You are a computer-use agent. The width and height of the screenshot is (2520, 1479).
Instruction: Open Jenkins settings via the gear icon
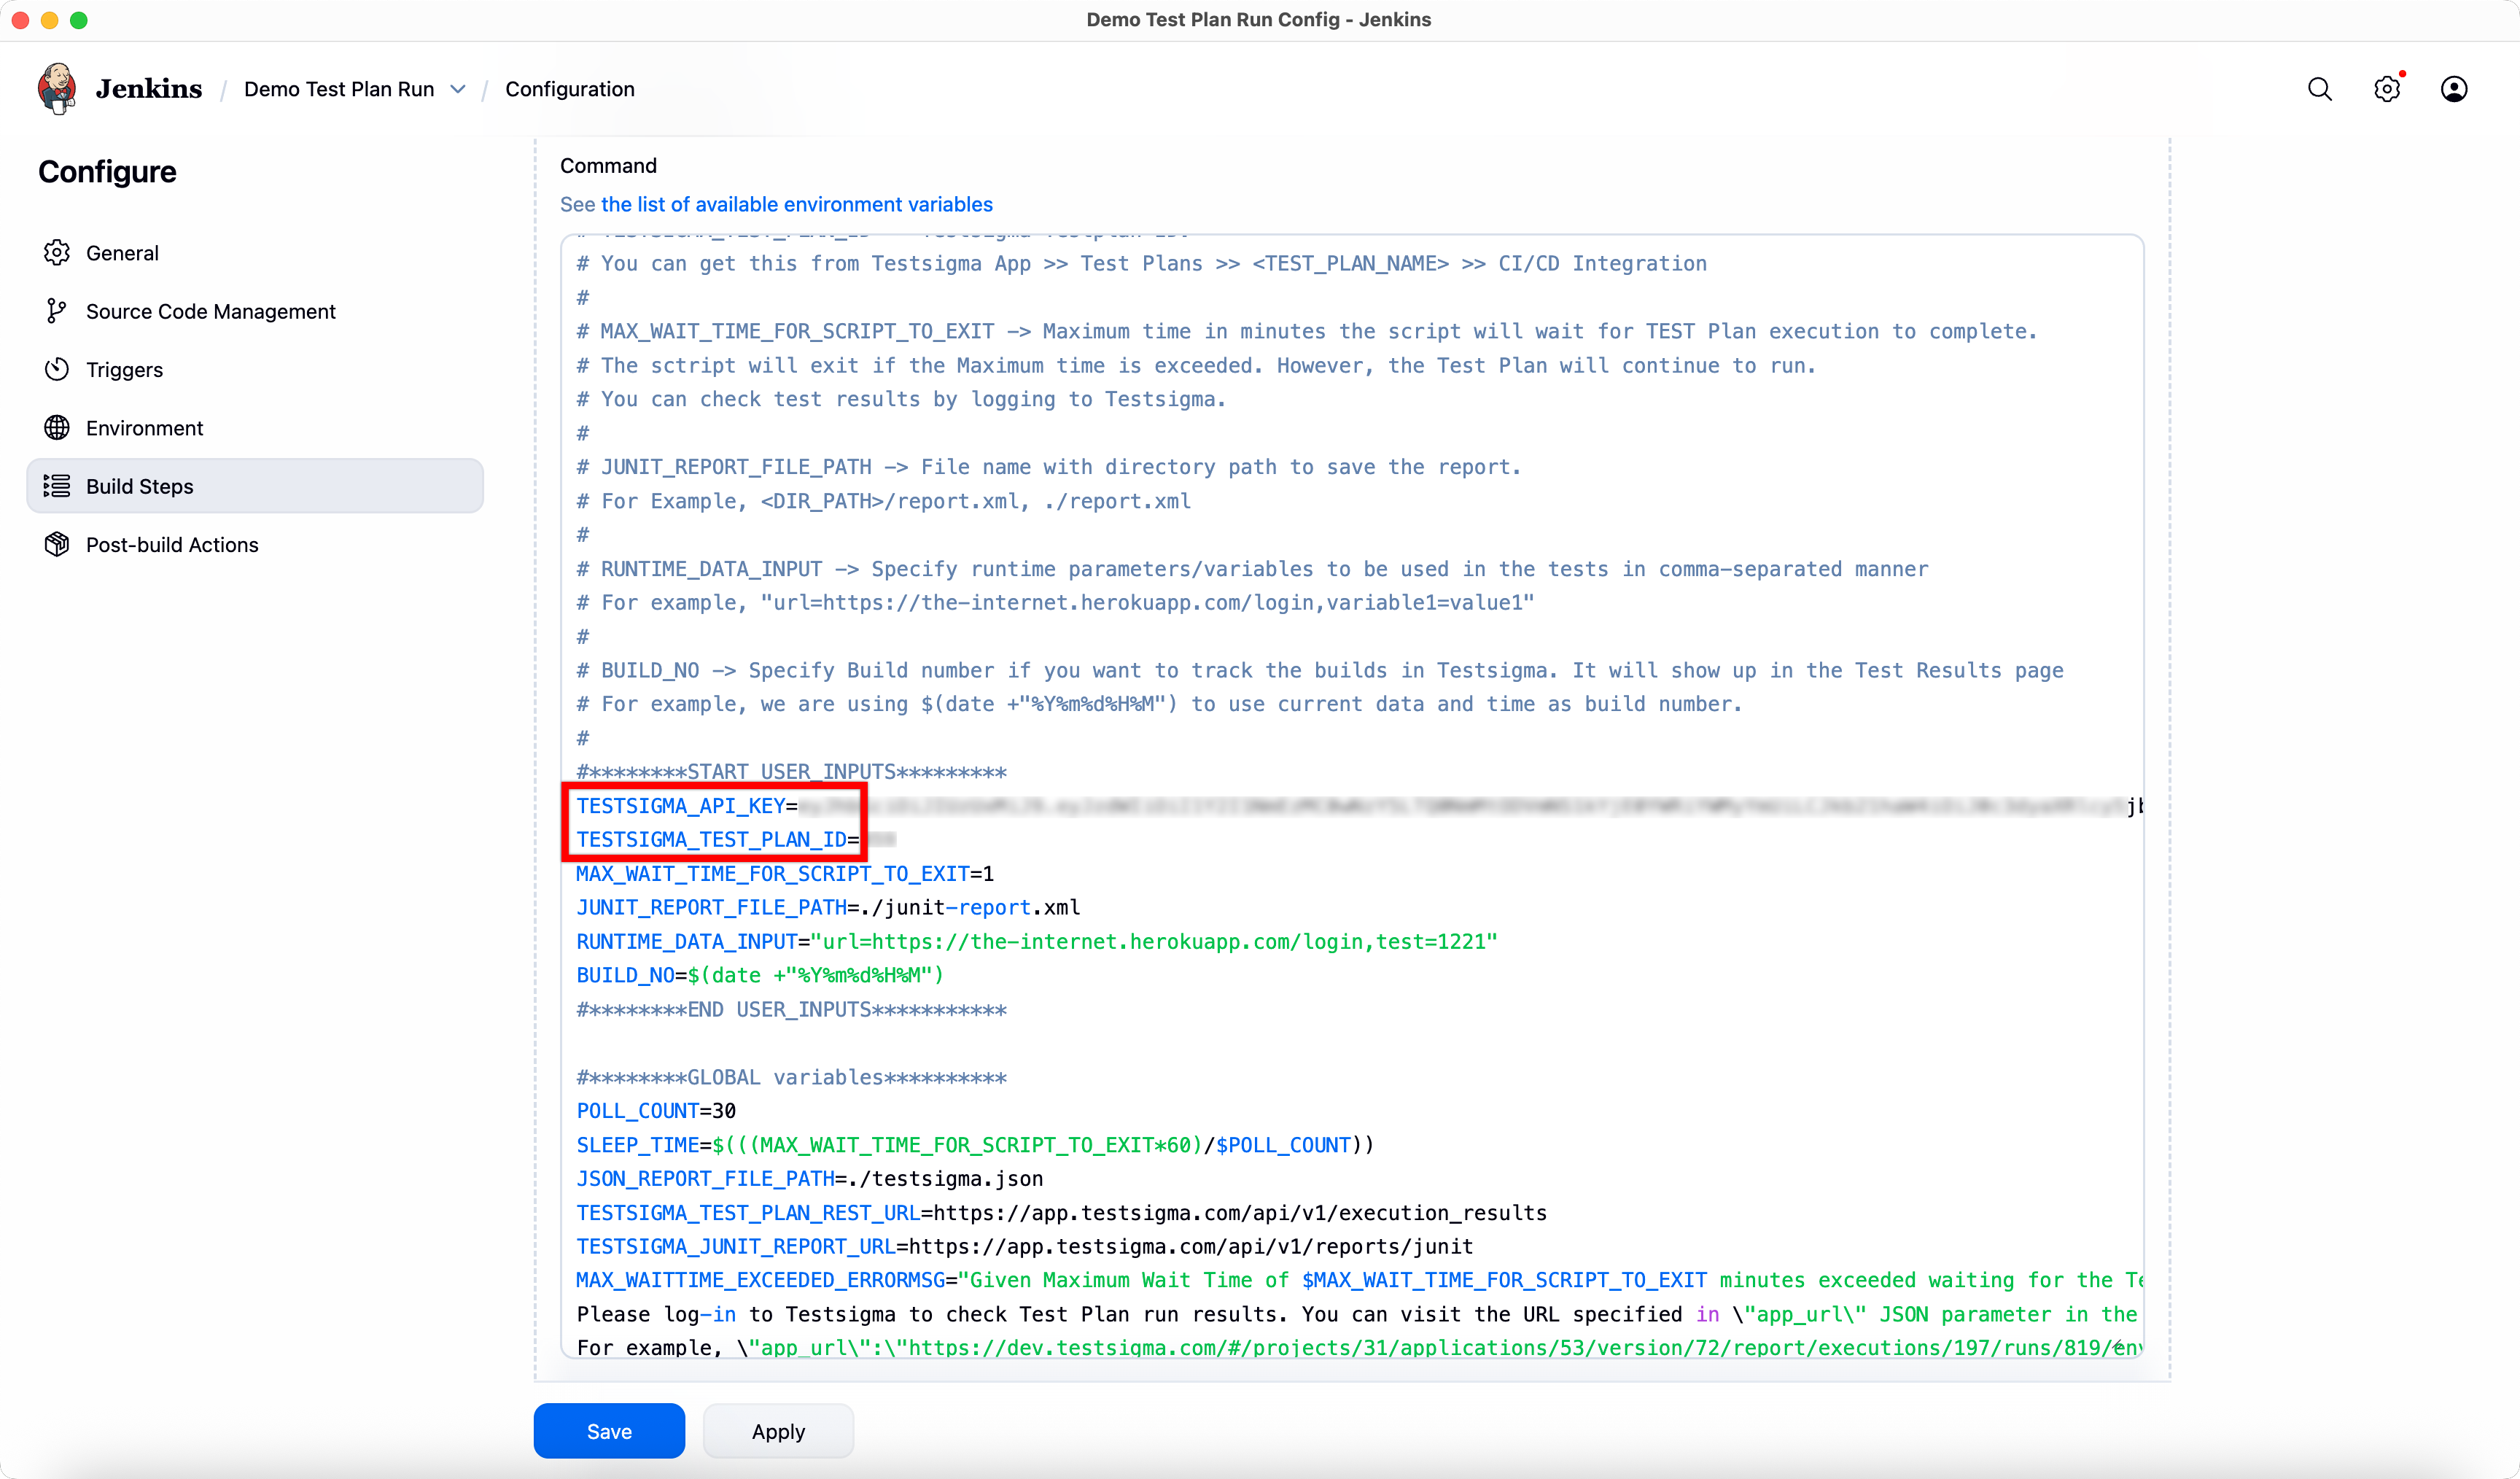(2388, 89)
